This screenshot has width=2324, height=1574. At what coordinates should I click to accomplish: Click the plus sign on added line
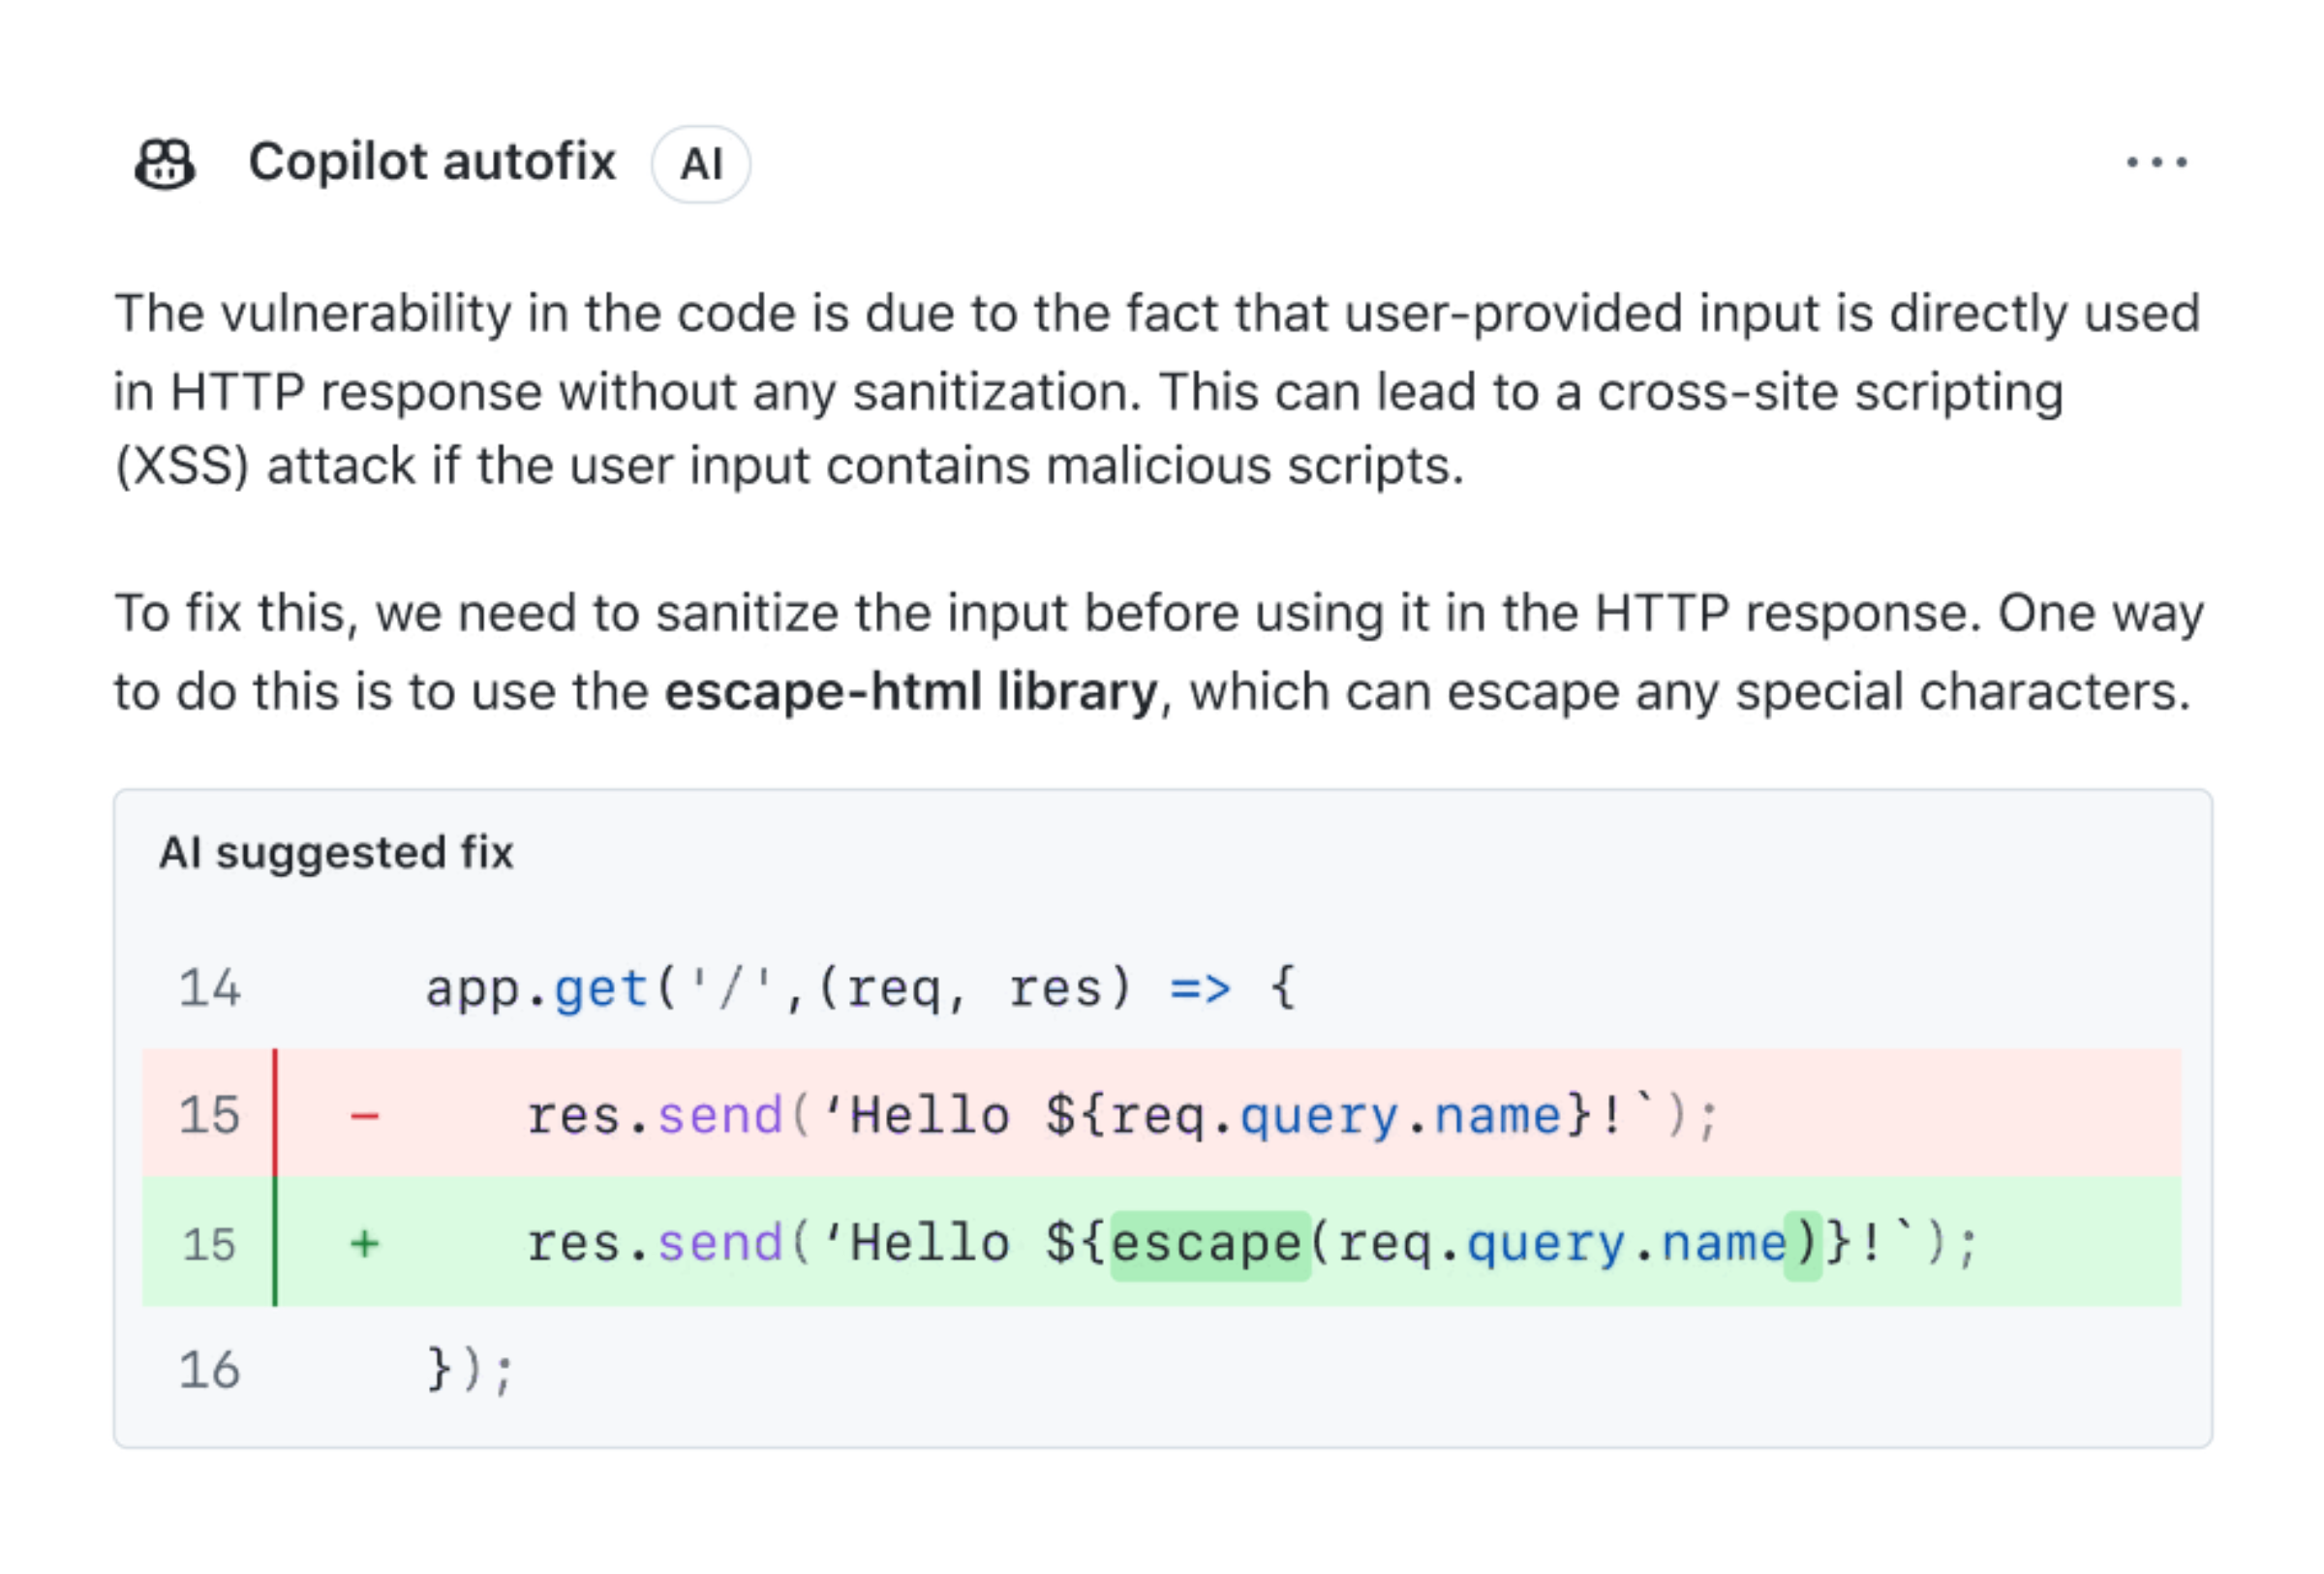[x=365, y=1244]
